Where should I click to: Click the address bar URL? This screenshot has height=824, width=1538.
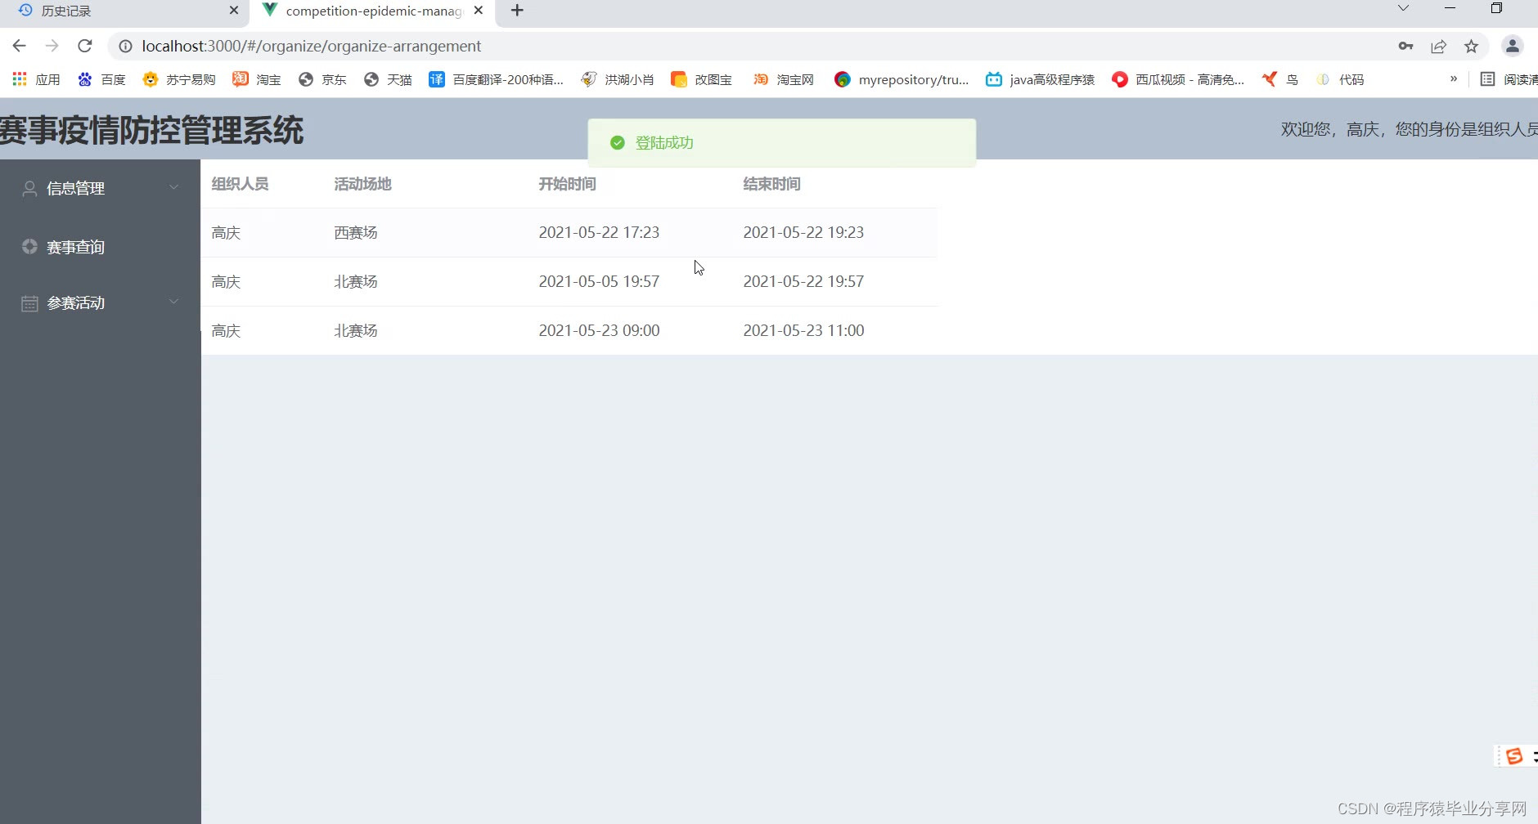click(x=311, y=46)
